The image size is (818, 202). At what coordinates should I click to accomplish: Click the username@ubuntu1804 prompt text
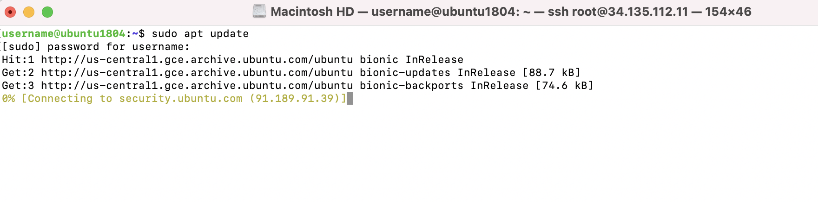(x=64, y=33)
